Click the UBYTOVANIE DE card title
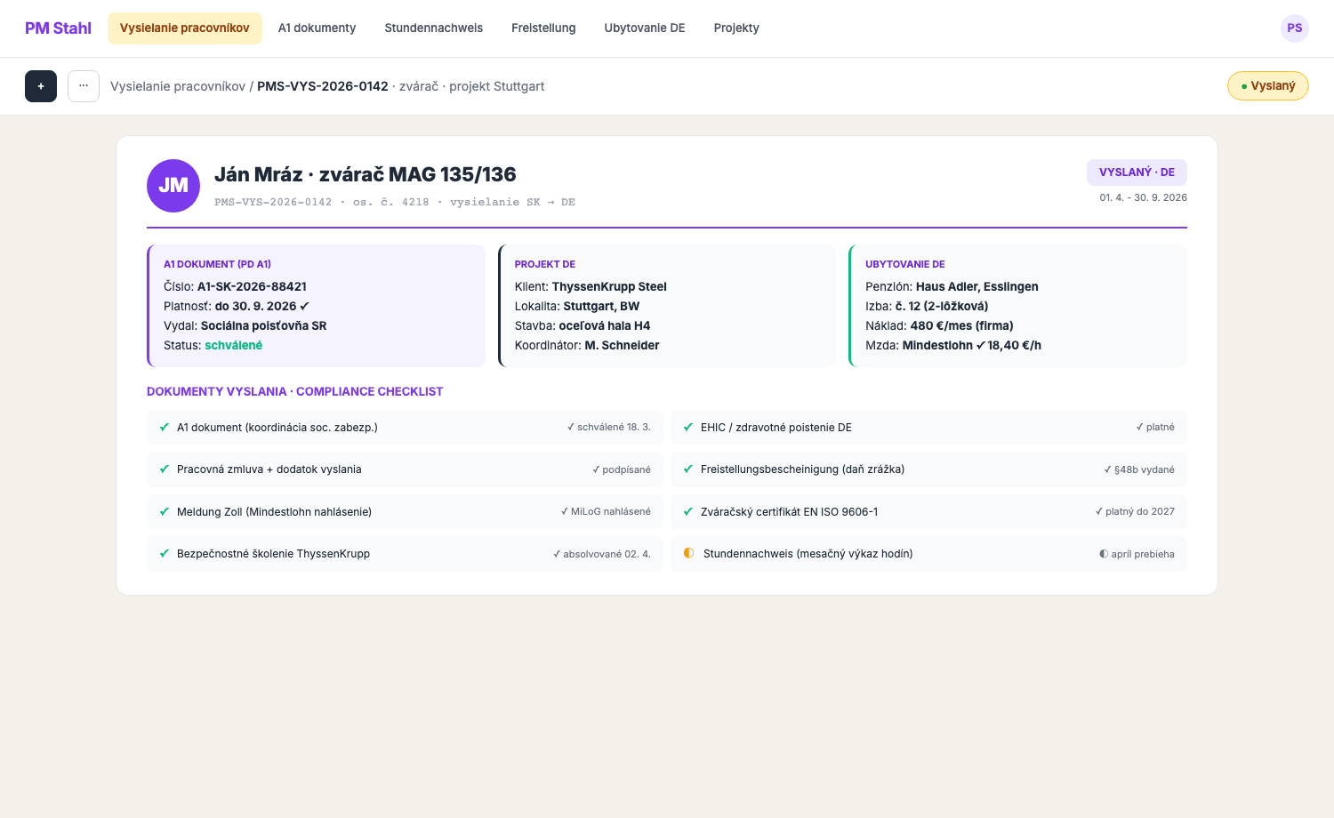Viewport: 1334px width, 818px height. click(905, 264)
